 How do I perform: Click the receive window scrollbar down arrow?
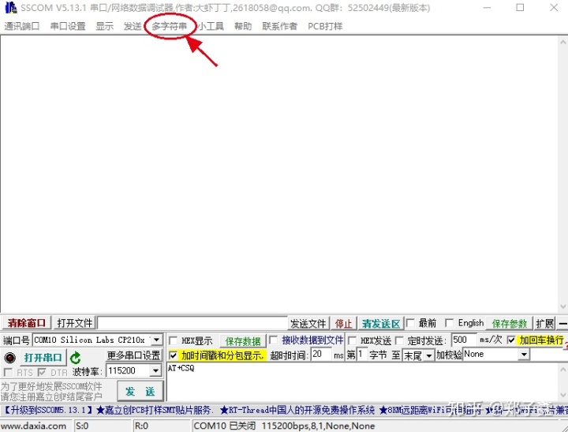[562, 307]
